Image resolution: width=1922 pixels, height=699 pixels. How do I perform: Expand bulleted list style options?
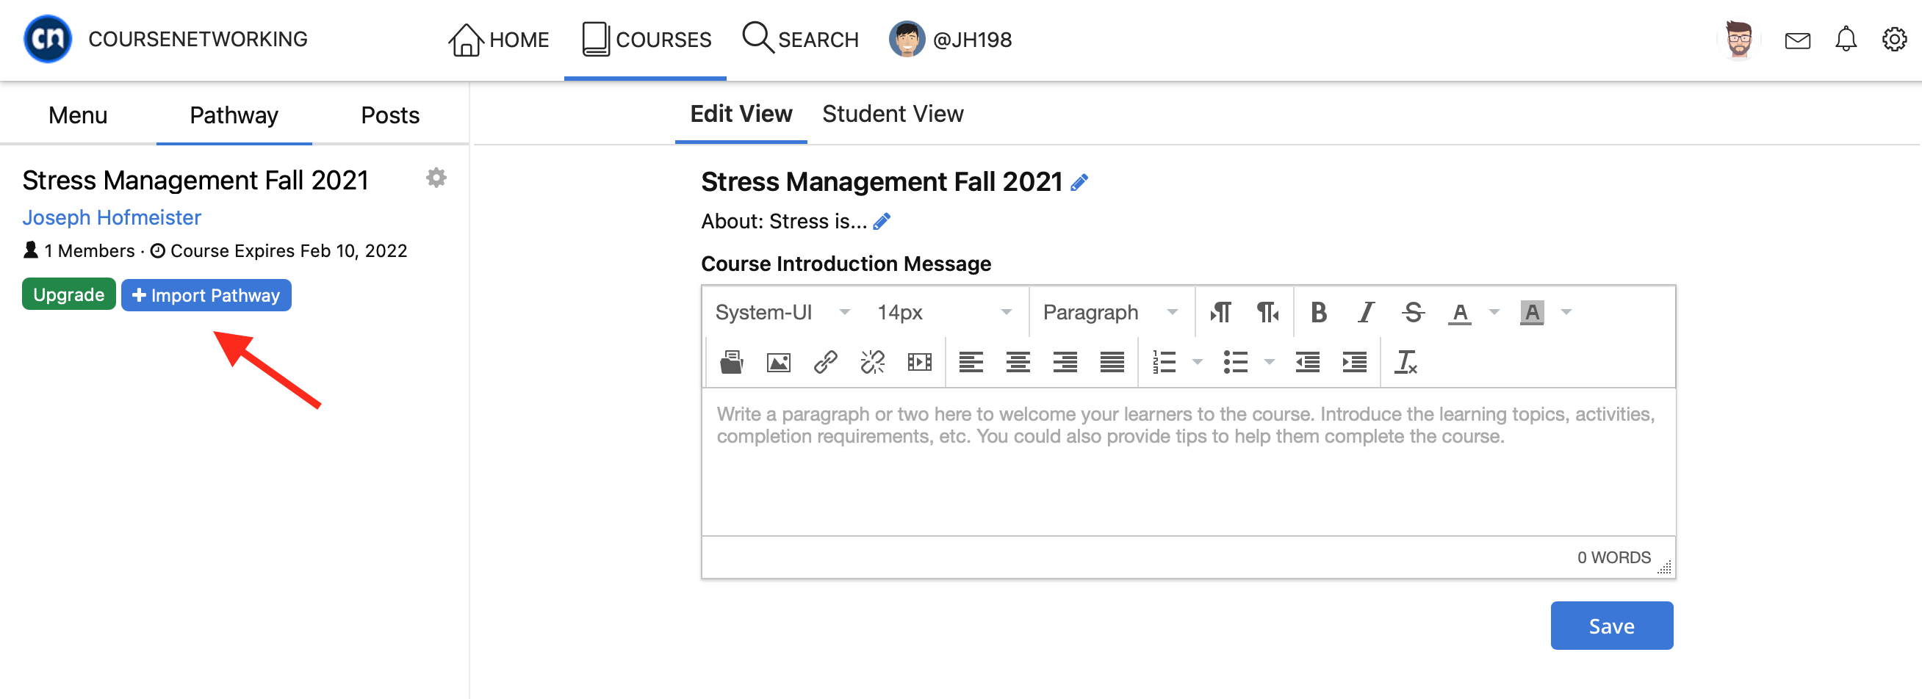1269,363
